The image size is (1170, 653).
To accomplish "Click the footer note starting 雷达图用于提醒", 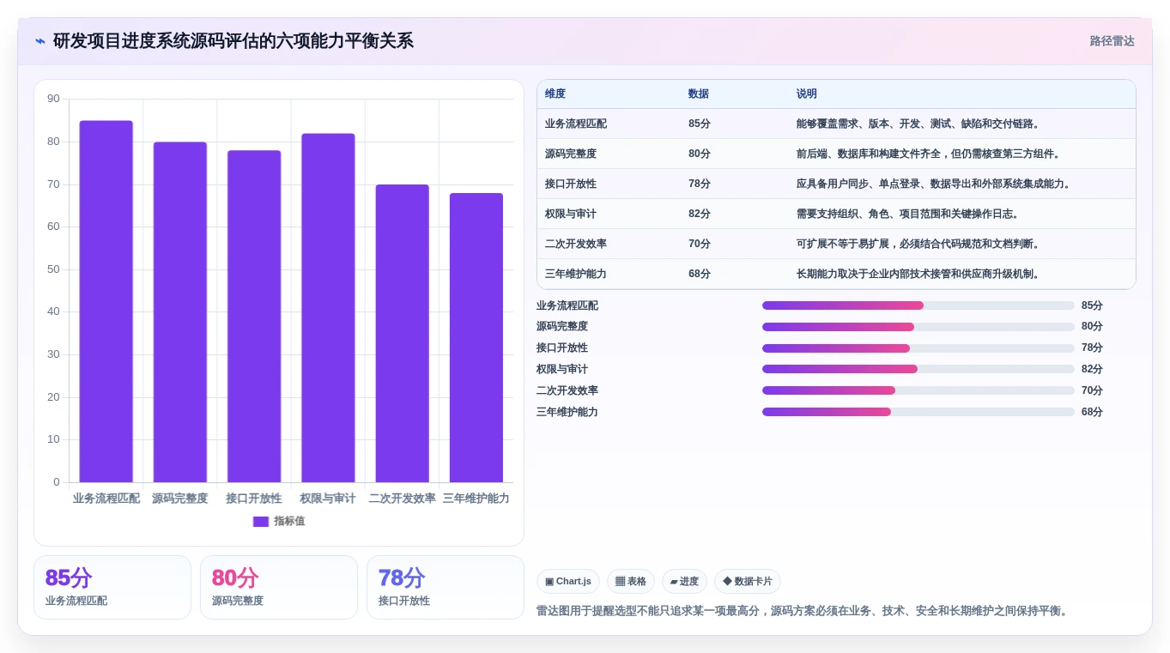I will tap(803, 611).
